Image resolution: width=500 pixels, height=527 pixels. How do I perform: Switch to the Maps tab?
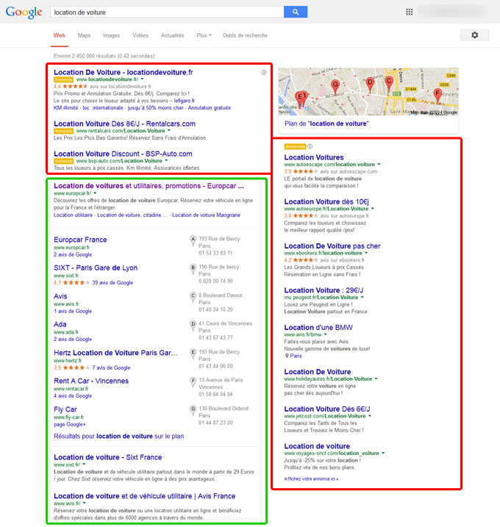point(84,35)
